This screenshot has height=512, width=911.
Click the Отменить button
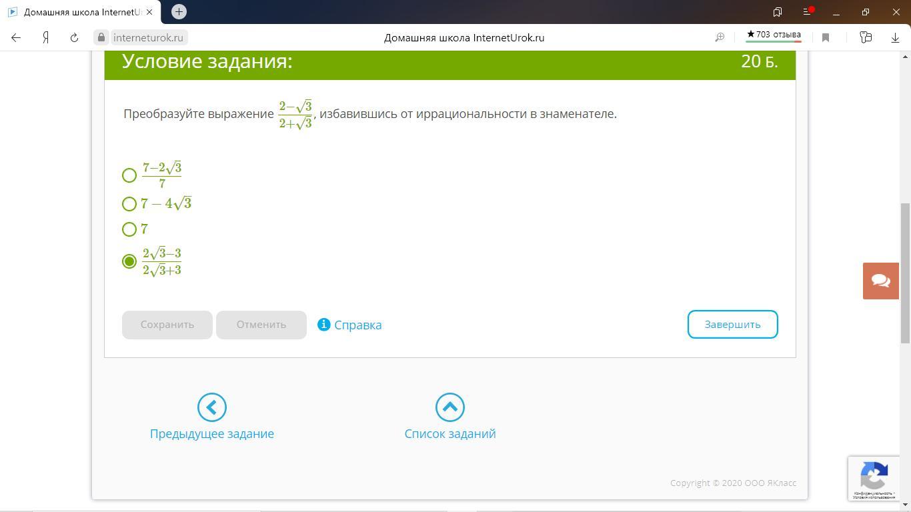point(261,325)
